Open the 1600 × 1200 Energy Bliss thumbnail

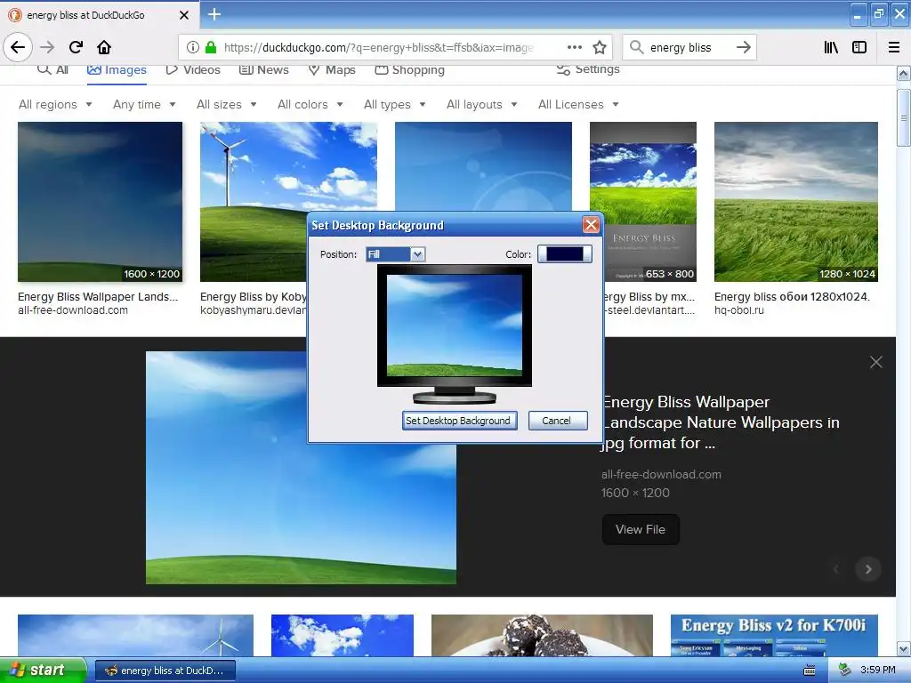[100, 202]
